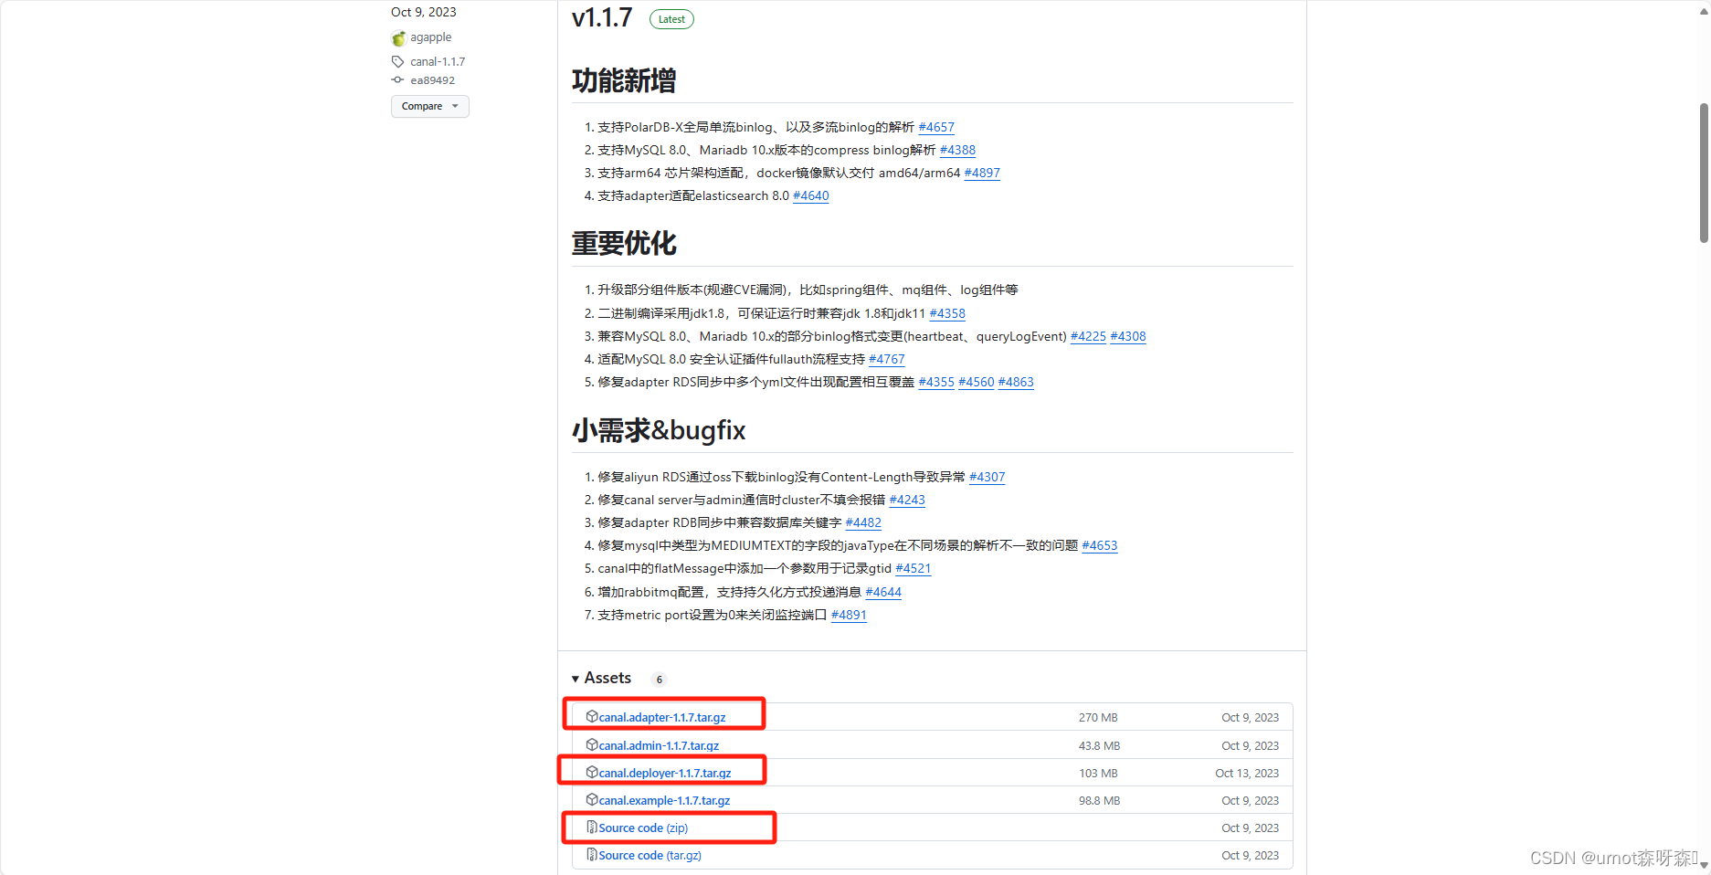
Task: Click package icon for canal.example-1.1.7.tar.gz
Action: pyautogui.click(x=592, y=799)
